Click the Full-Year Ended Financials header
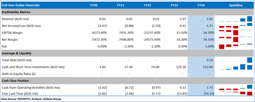255x102 pixels. [21, 5]
